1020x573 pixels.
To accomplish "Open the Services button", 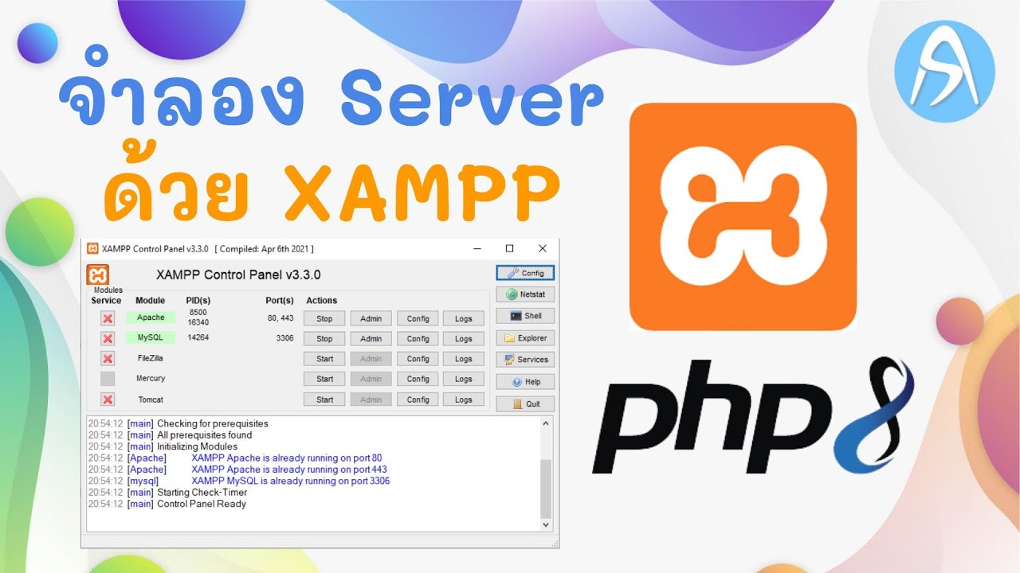I will [x=525, y=360].
